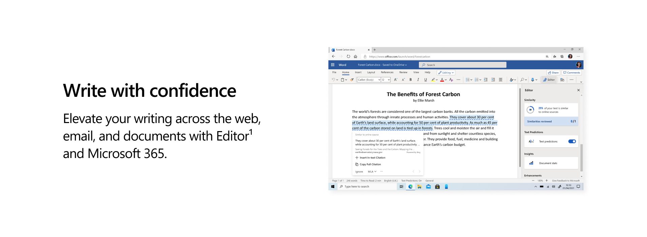Select Insert In-text Citation

coord(370,158)
